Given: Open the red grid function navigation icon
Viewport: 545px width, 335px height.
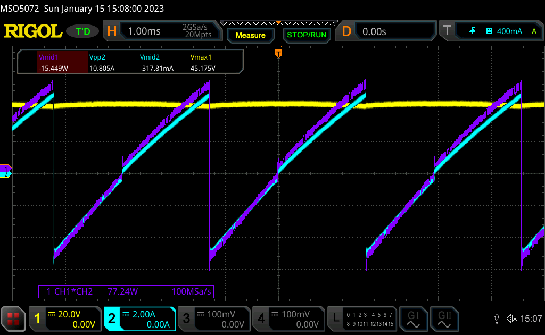Looking at the screenshot, I should [x=13, y=319].
